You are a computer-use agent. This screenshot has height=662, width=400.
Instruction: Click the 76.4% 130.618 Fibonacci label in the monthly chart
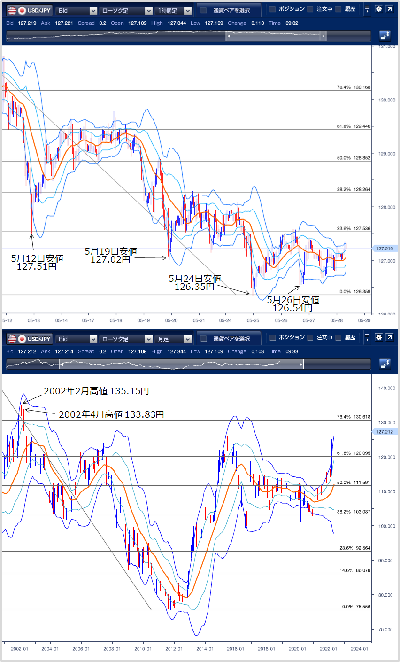354,417
